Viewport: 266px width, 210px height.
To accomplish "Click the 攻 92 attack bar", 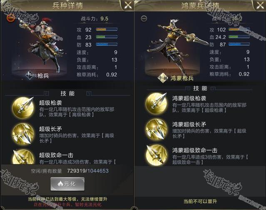I will click(x=107, y=30).
